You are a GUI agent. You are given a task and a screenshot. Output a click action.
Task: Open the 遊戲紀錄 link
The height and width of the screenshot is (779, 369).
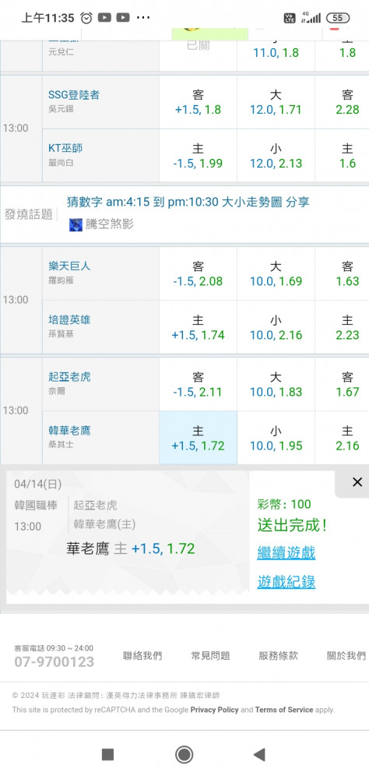pyautogui.click(x=286, y=582)
